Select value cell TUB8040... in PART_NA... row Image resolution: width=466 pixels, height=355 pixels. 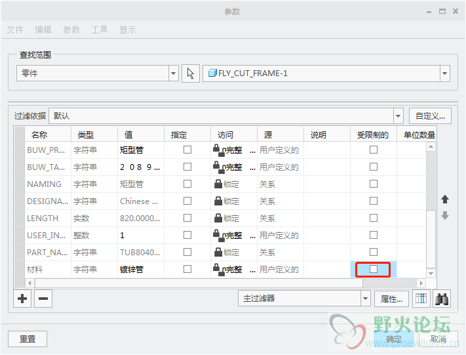(141, 253)
